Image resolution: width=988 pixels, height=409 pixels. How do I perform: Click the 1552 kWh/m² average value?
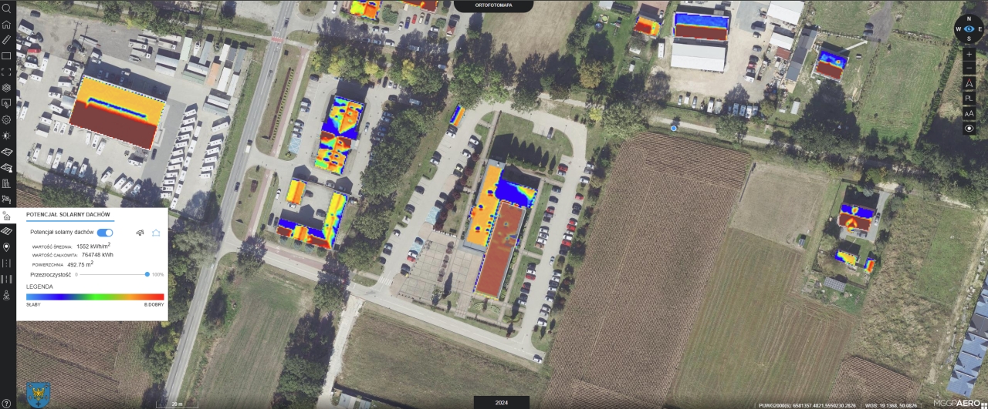pos(93,246)
